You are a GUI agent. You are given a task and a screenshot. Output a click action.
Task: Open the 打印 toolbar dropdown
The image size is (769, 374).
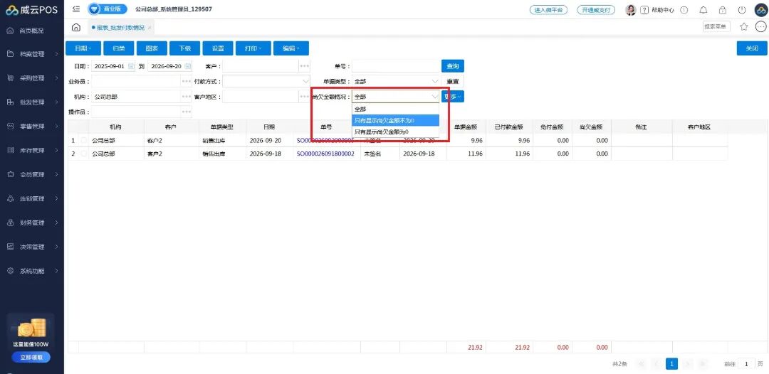(253, 48)
